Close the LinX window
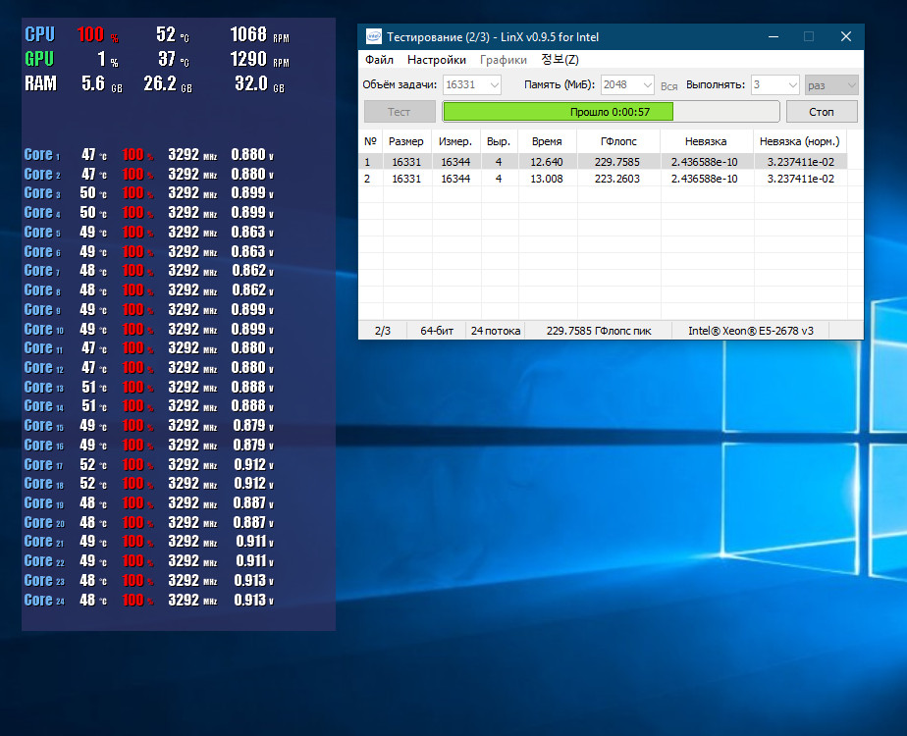 point(846,36)
